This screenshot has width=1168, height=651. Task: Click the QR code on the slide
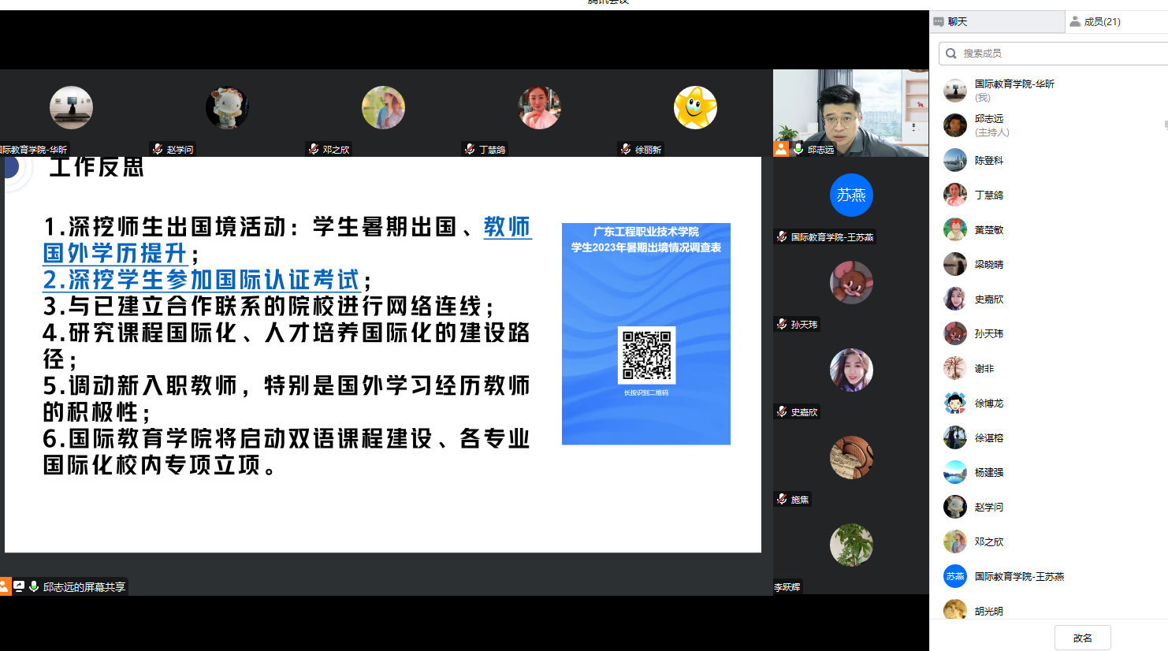coord(646,355)
